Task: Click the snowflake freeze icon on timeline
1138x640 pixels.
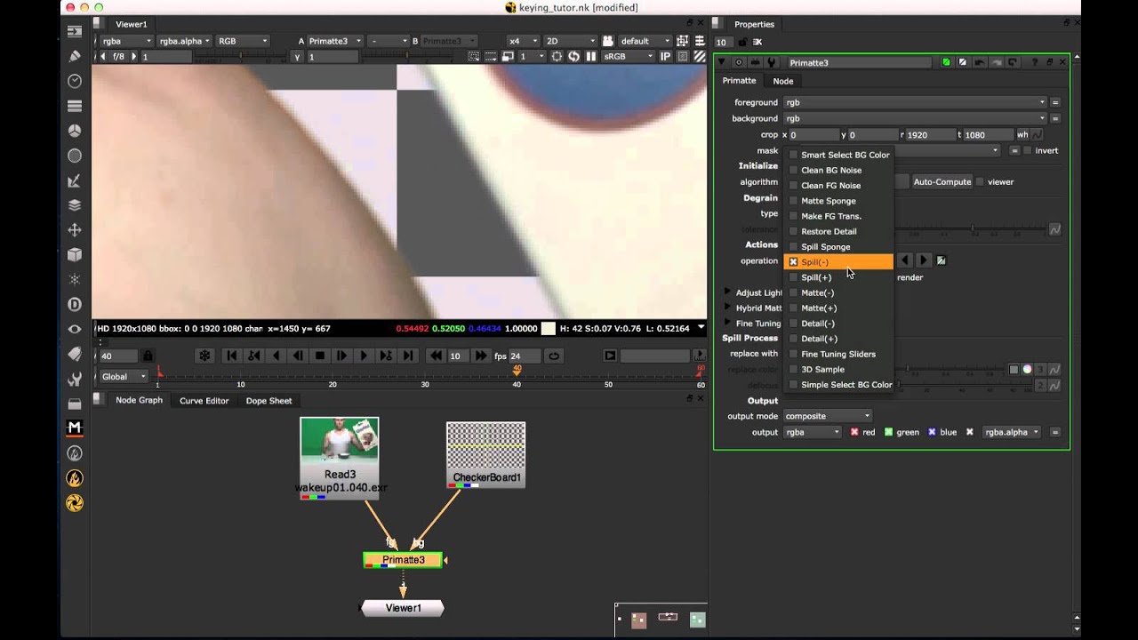Action: [204, 356]
